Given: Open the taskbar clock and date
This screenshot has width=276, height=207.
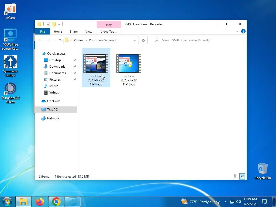Looking at the screenshot, I should (x=250, y=202).
